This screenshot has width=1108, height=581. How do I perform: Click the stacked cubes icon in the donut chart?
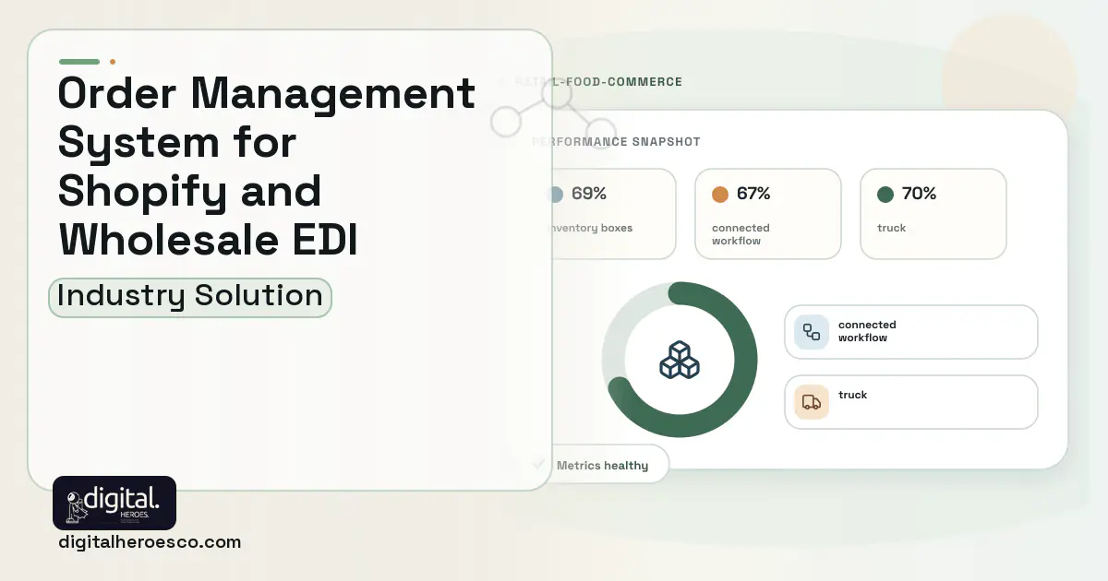(680, 360)
